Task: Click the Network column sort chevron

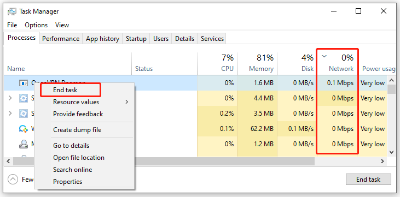Action: [324, 57]
